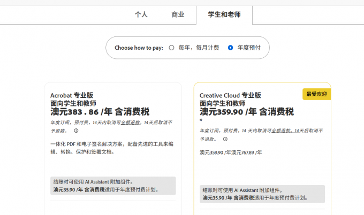Screen dimensions: 364x215
Task: Click the AI Assistant add-on notice in the Acrobat card
Action: [x=113, y=186]
